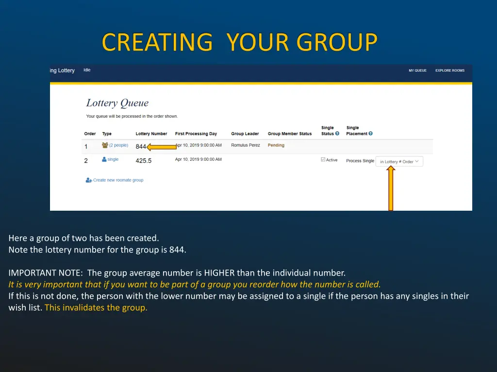Click 'Create new roomate group' link
Screen dimensions: 497x372
tap(118, 180)
